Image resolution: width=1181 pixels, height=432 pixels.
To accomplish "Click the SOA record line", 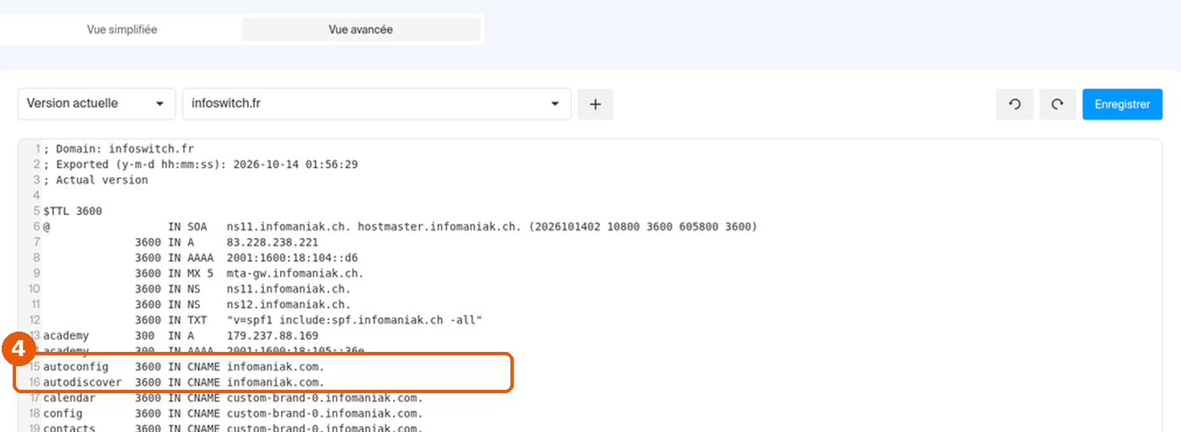I will point(401,227).
